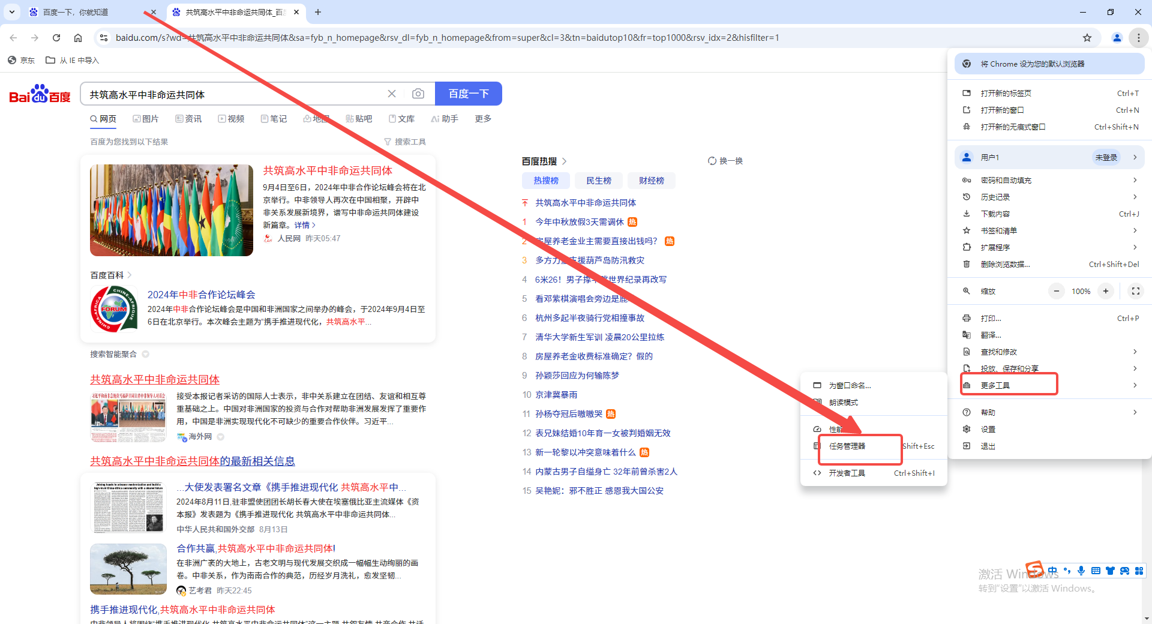Click the Baidu logo

click(40, 94)
